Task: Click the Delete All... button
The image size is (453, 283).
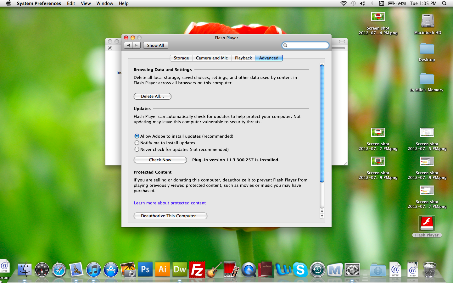Action: pos(153,96)
